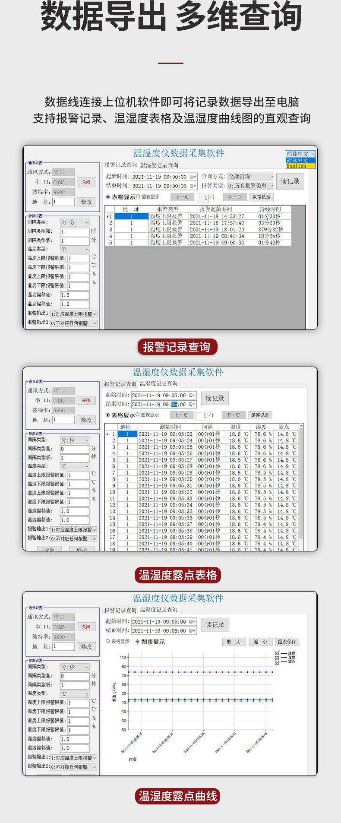Image resolution: width=341 pixels, height=823 pixels.
Task: Toggle the 温度 legend checkbox in chart
Action: 277,653
